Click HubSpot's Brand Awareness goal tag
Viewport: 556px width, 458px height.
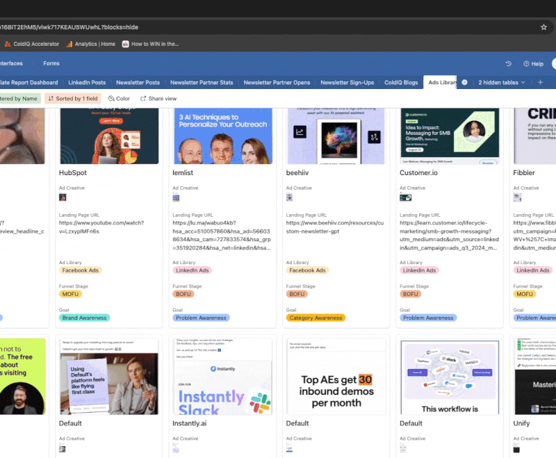[84, 318]
